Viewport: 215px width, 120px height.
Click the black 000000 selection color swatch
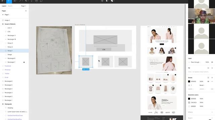(189, 99)
